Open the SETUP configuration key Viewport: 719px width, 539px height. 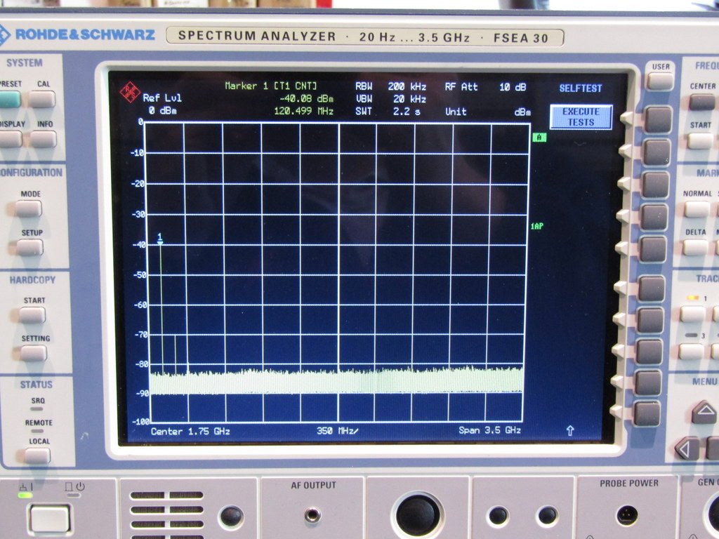30,247
